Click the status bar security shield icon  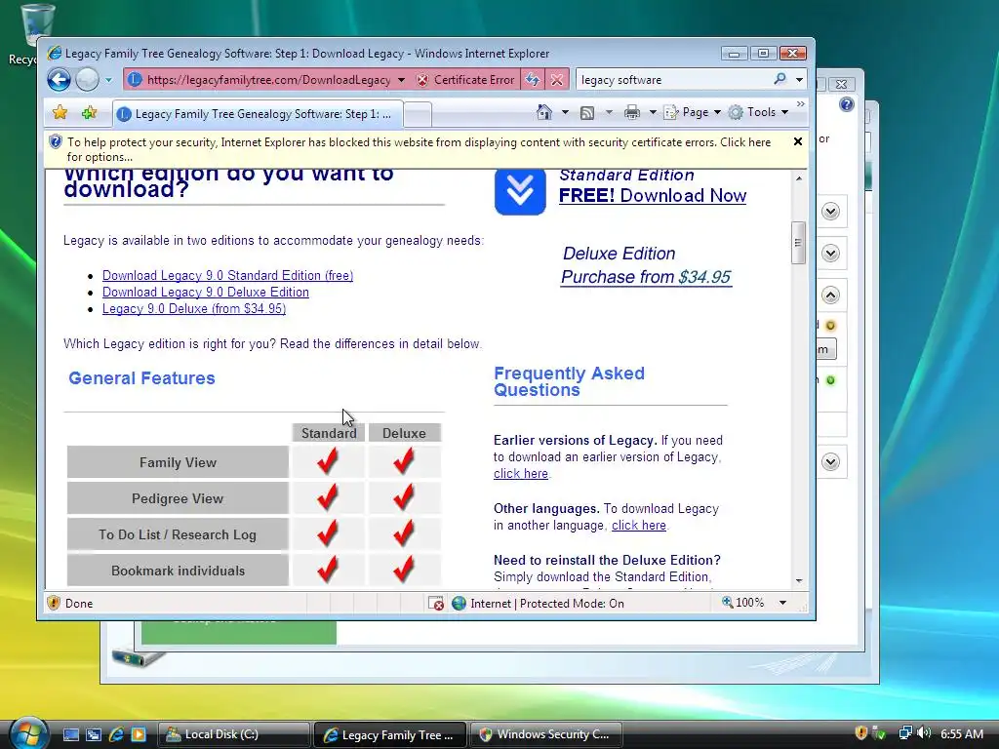tap(54, 603)
